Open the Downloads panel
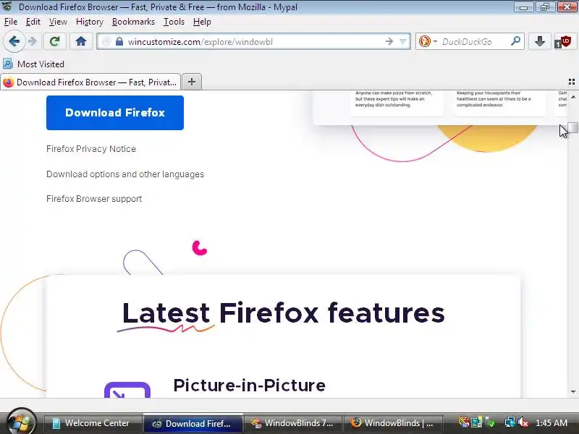The height and width of the screenshot is (434, 579). [x=539, y=41]
